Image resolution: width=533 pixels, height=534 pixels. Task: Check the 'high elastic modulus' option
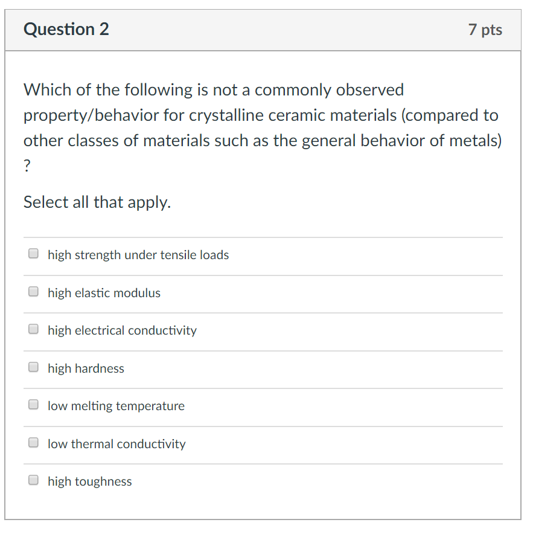pyautogui.click(x=33, y=291)
